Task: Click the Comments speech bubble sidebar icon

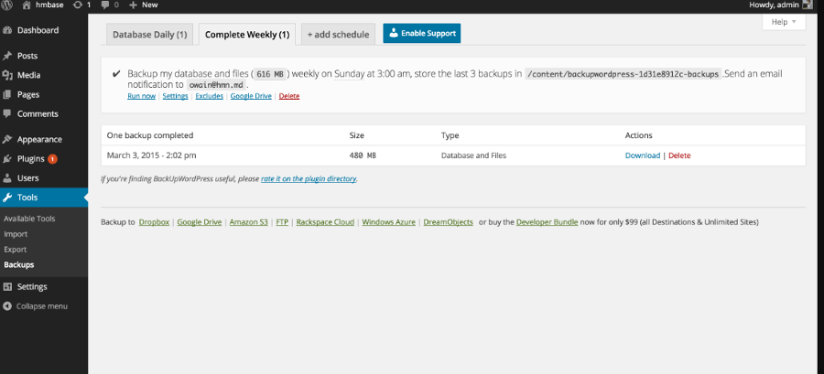Action: pos(6,113)
